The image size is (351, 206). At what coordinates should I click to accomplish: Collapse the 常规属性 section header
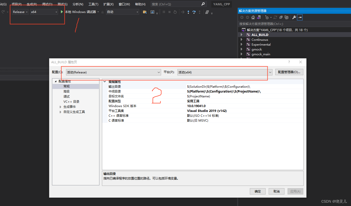point(105,82)
